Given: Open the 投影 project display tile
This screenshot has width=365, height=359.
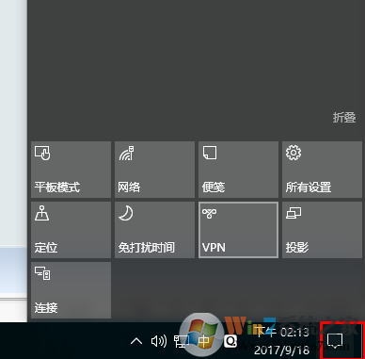Looking at the screenshot, I should pos(322,230).
